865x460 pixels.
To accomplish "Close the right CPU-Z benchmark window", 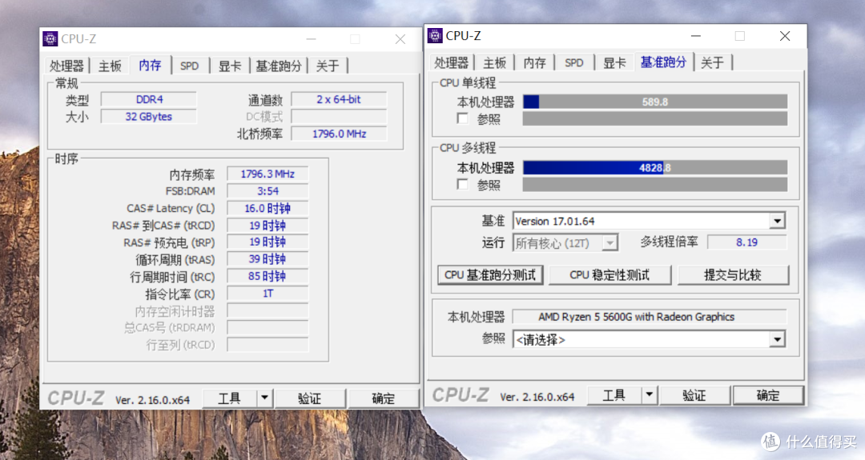I will (784, 36).
